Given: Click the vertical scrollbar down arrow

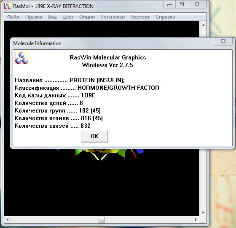Looking at the screenshot, I should (203, 213).
